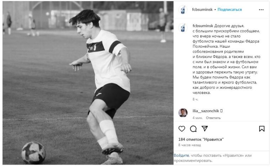Click the football in the photo
The image size is (273, 167).
coord(33,153)
